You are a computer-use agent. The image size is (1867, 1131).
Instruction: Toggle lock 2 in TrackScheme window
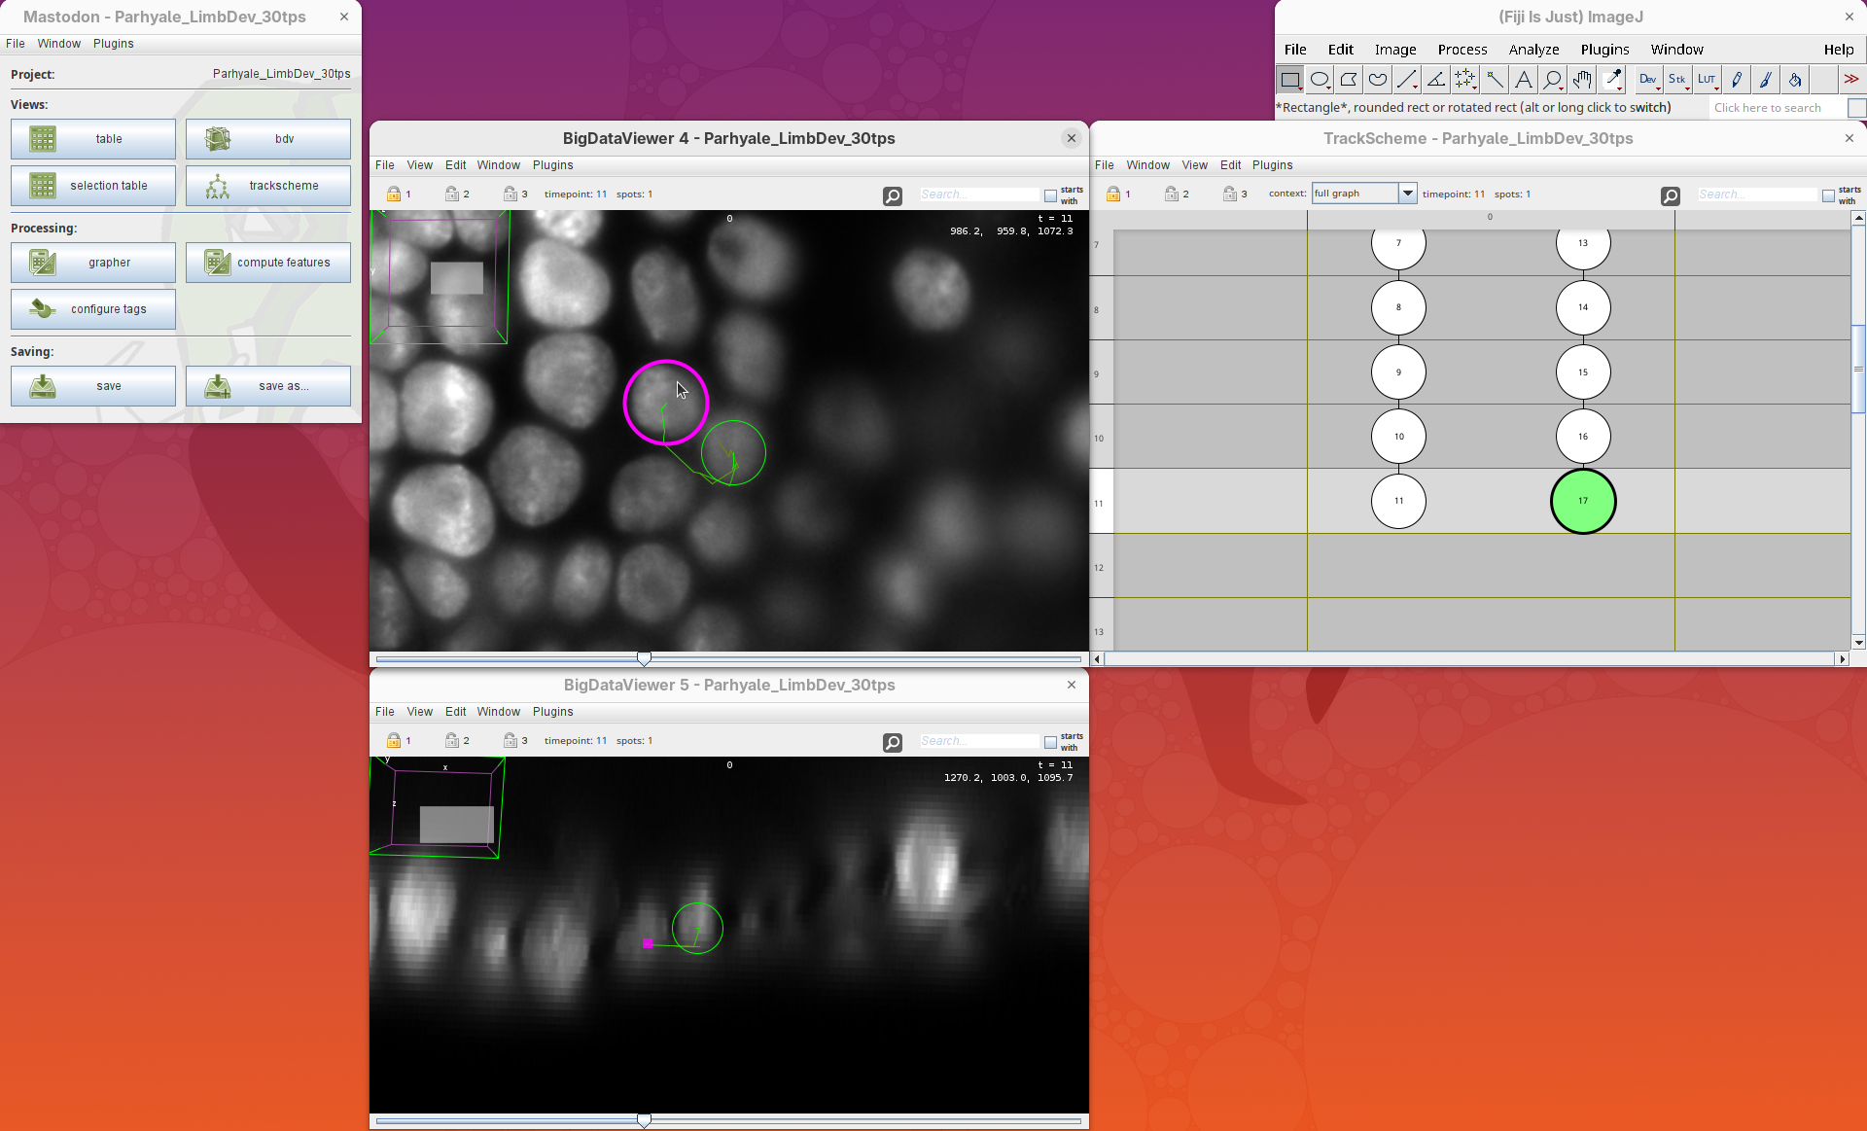(1172, 194)
